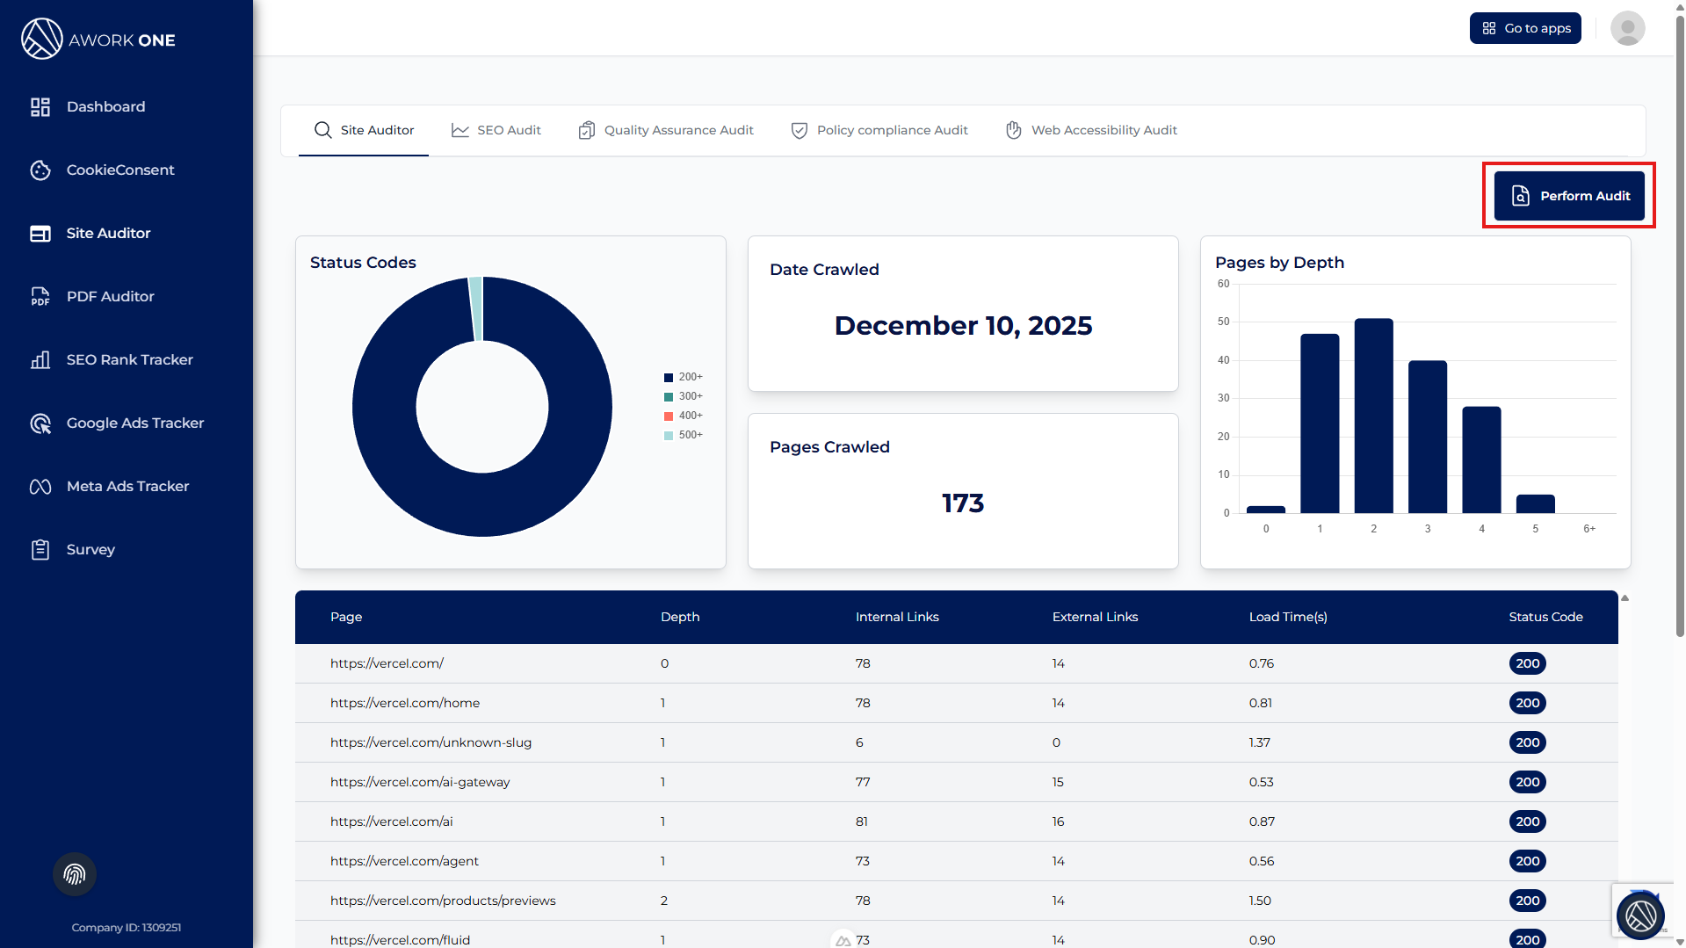Toggle the 200+ legend entry

pos(684,377)
